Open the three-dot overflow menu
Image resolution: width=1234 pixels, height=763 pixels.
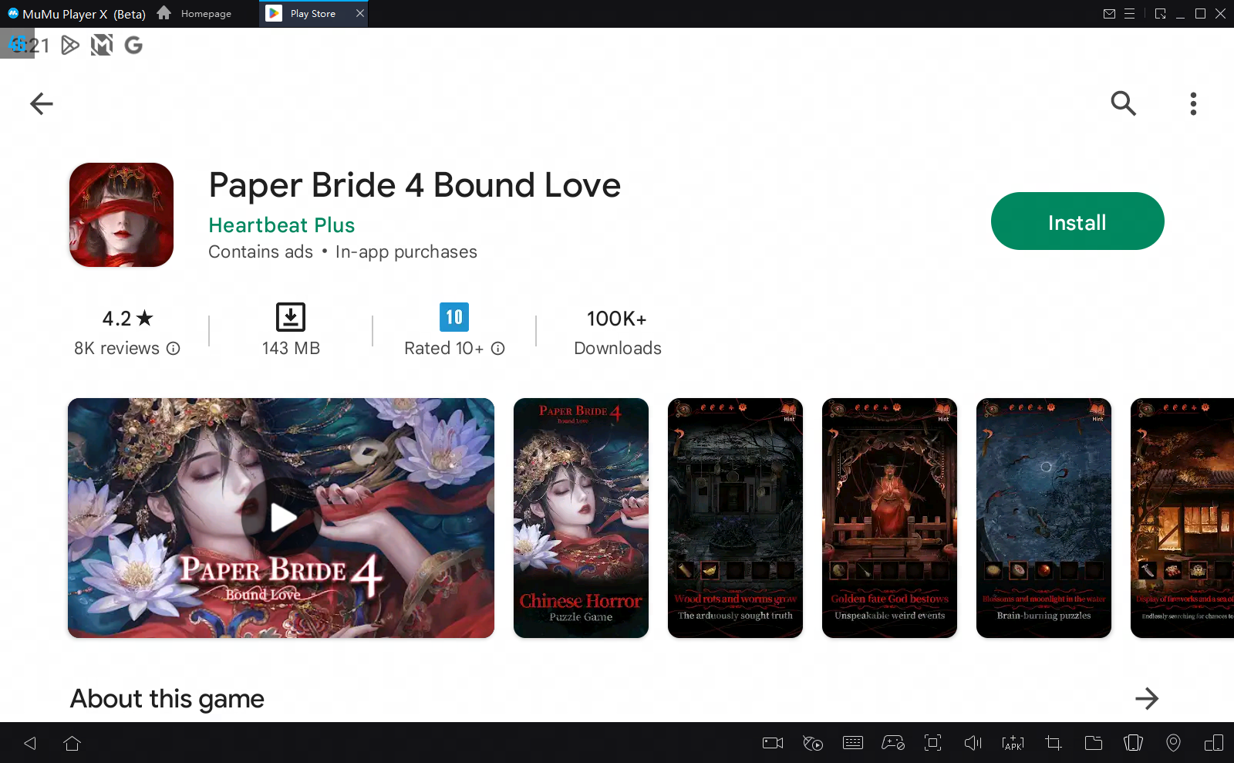[x=1193, y=103]
